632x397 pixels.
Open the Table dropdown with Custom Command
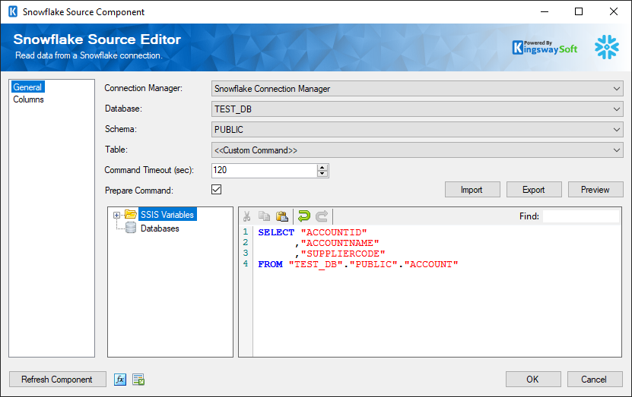pos(418,150)
